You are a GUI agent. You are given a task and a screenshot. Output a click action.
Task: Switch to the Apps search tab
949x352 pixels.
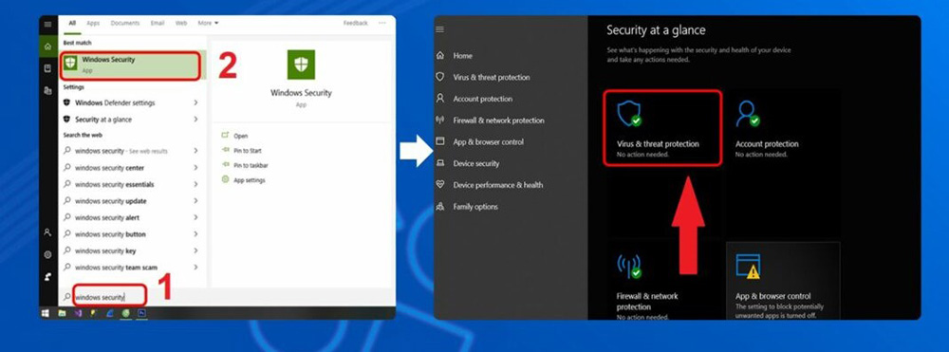point(93,23)
